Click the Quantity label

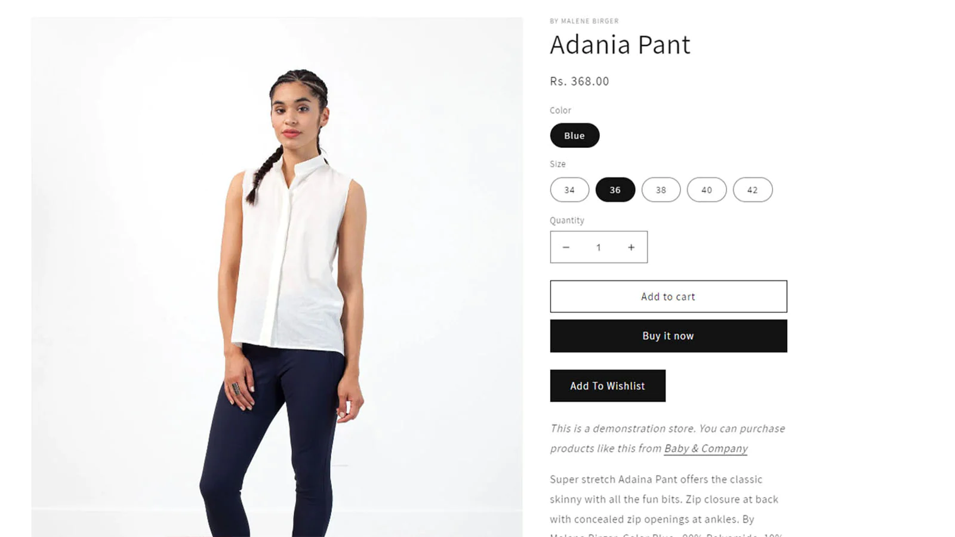click(x=566, y=220)
